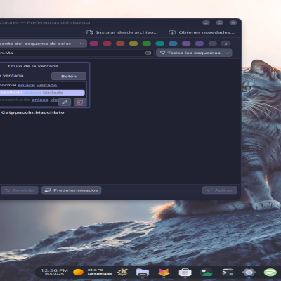The height and width of the screenshot is (281, 281).
Task: Click Instalar desde archivo button
Action: pyautogui.click(x=122, y=32)
